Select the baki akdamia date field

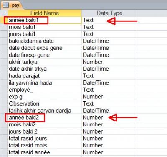(x=45, y=41)
